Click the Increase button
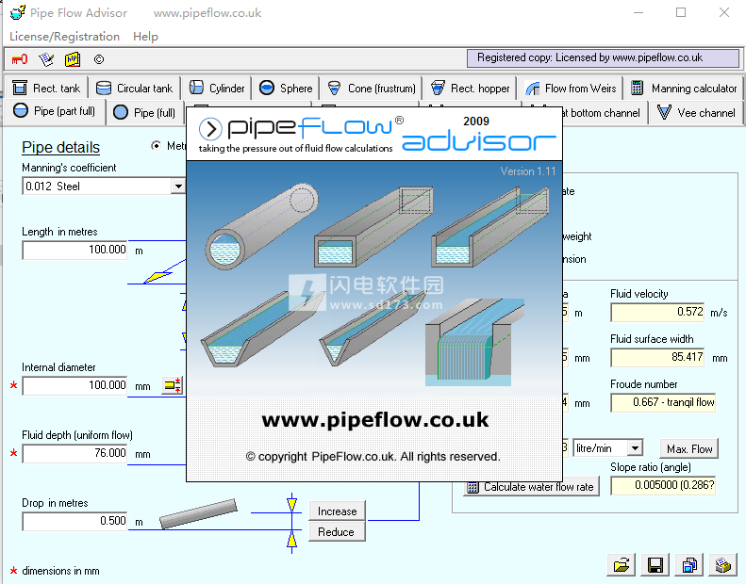Image resolution: width=746 pixels, height=584 pixels. 338,511
